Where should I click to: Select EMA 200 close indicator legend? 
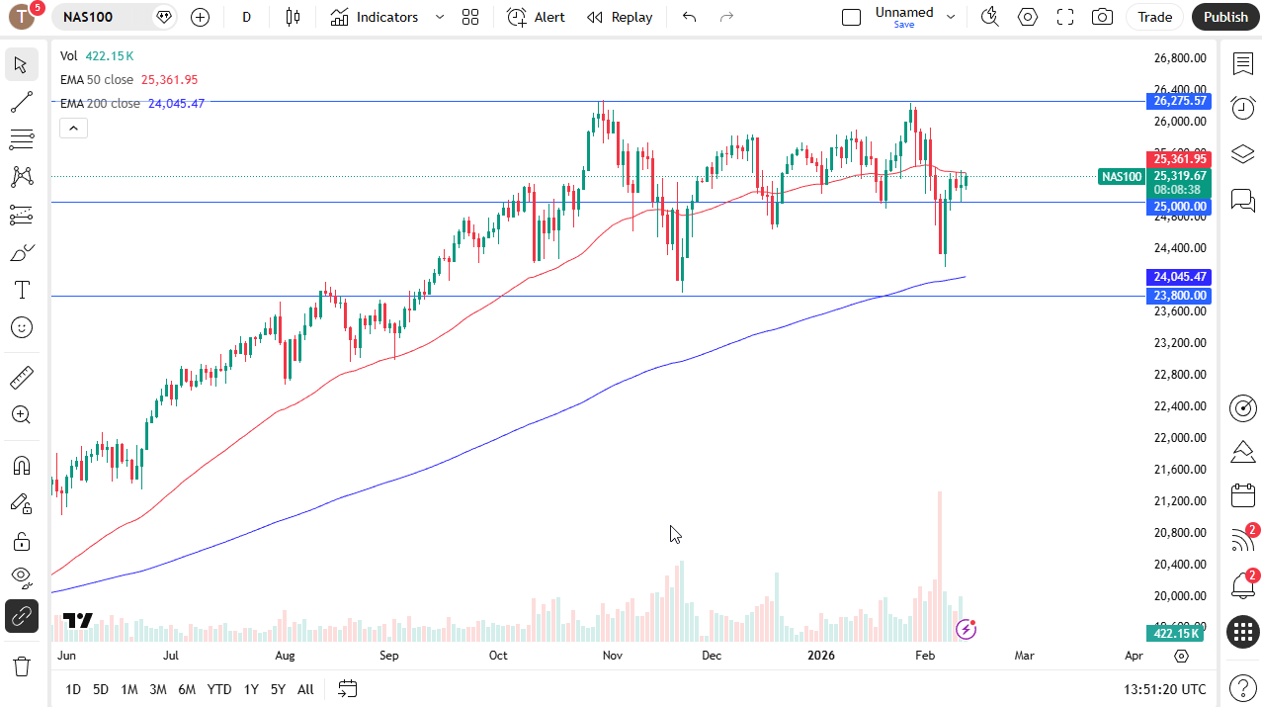[x=100, y=103]
